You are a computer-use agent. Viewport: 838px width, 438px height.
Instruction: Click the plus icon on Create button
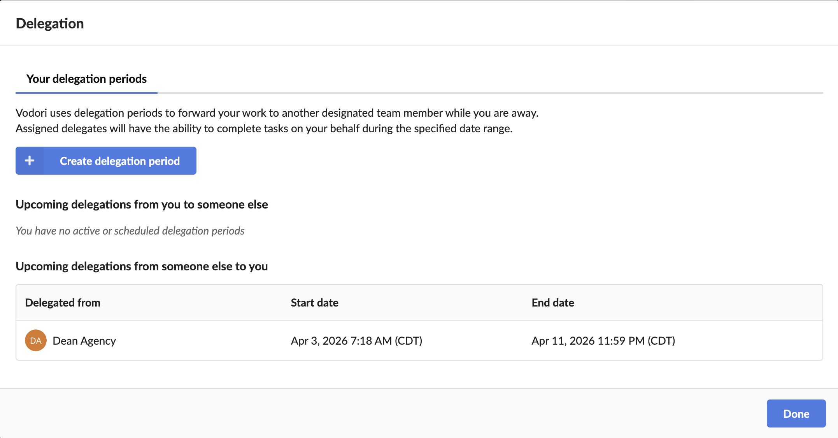(x=30, y=161)
